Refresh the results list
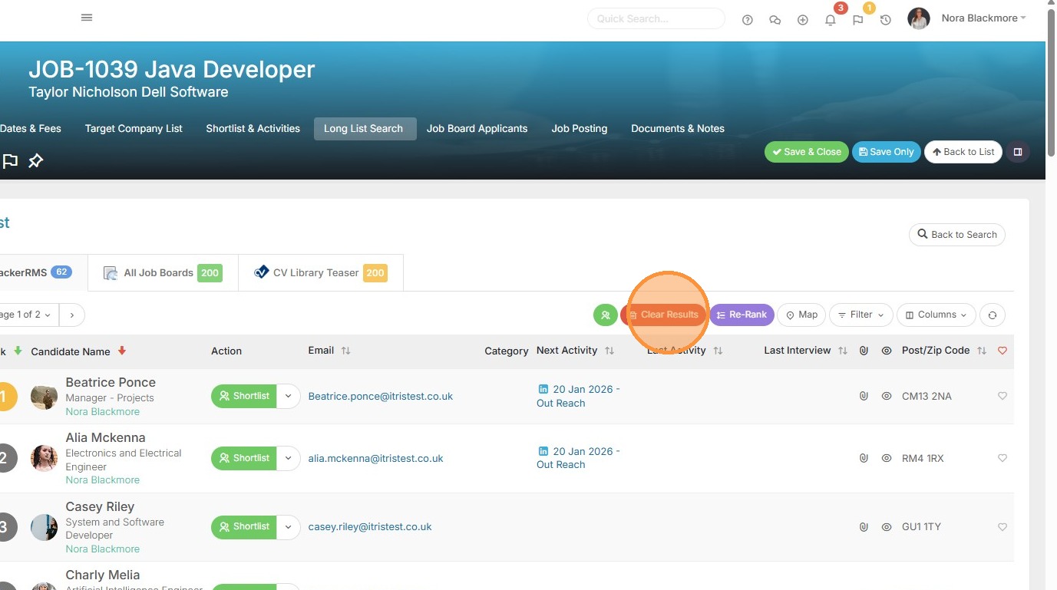The image size is (1057, 590). (993, 315)
